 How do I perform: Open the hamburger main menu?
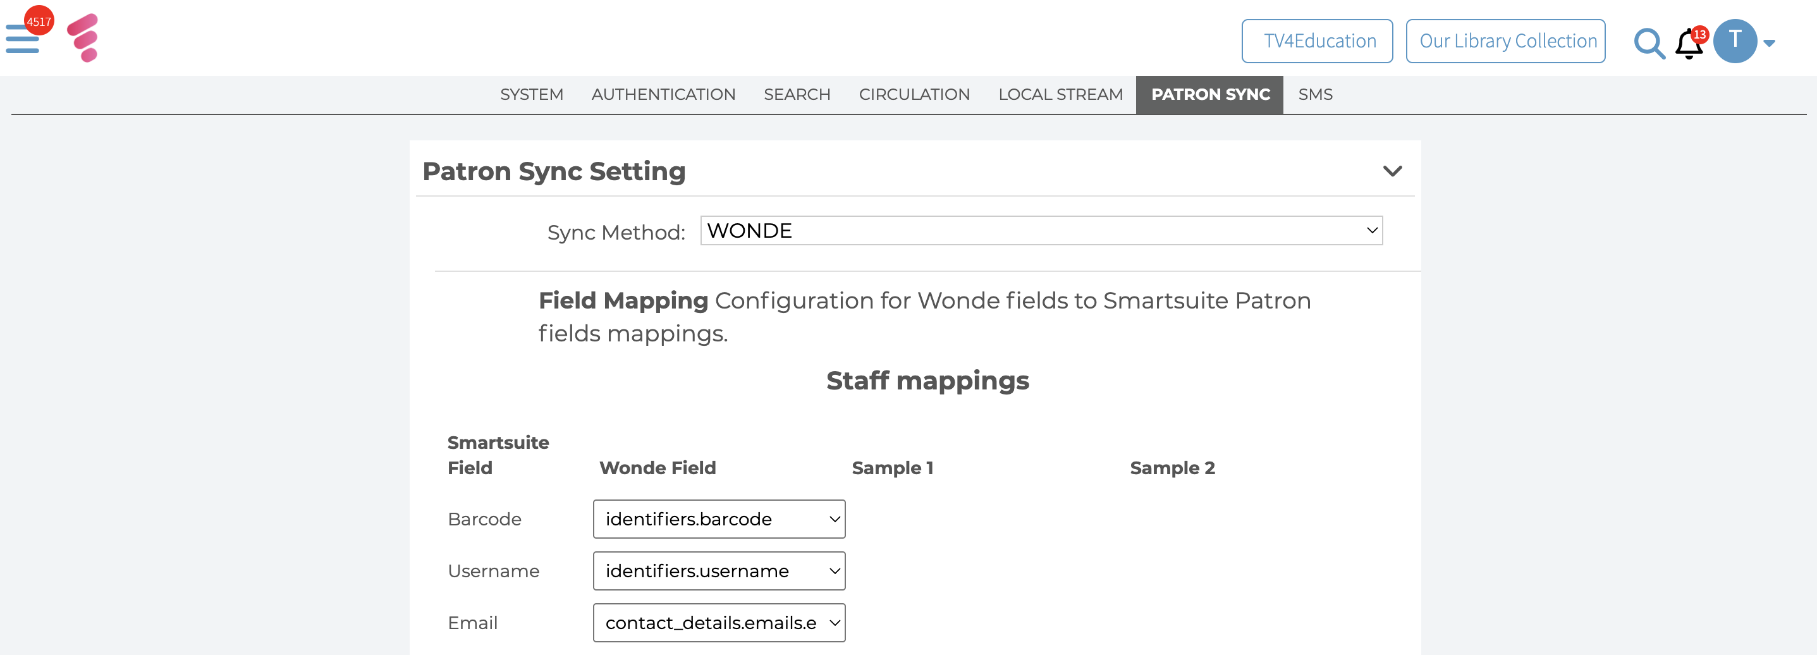click(x=21, y=41)
